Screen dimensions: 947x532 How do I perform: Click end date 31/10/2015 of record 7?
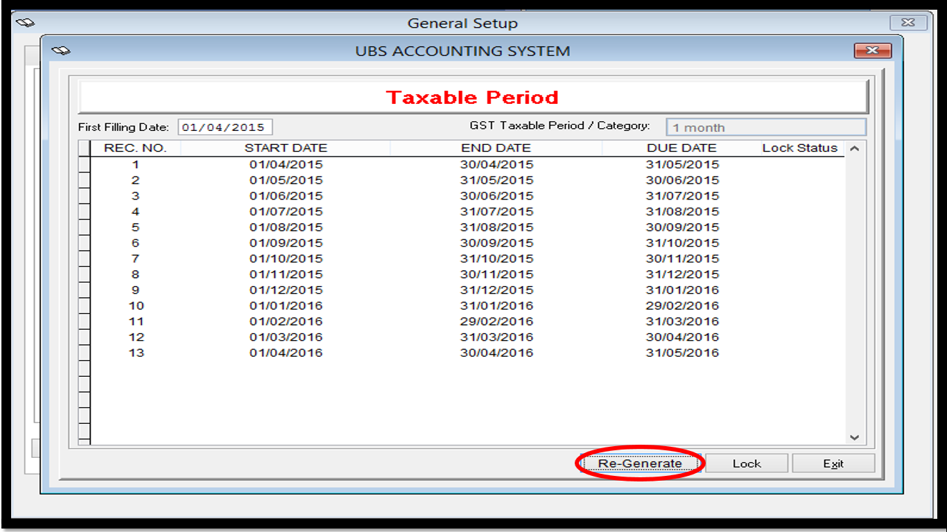[x=496, y=259]
